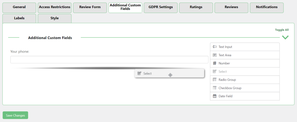Expand the Additional Custom Fields section header
297x122 pixels.
(x=50, y=38)
